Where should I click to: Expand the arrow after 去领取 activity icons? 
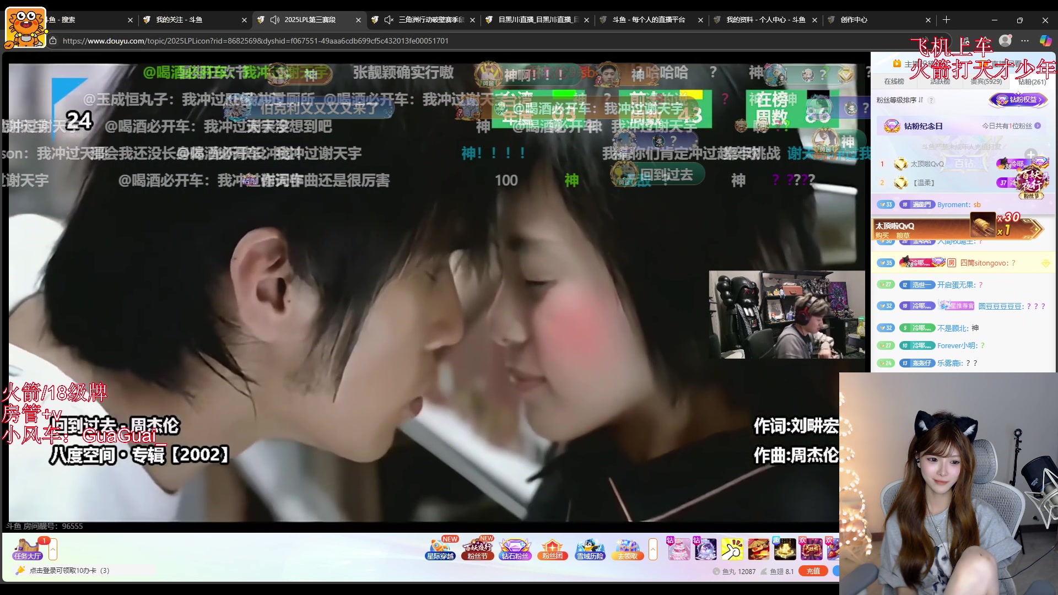653,549
